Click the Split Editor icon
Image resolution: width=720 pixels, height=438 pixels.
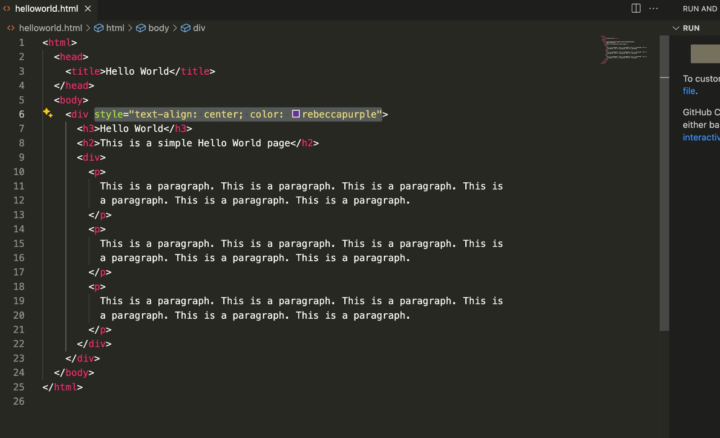point(636,9)
